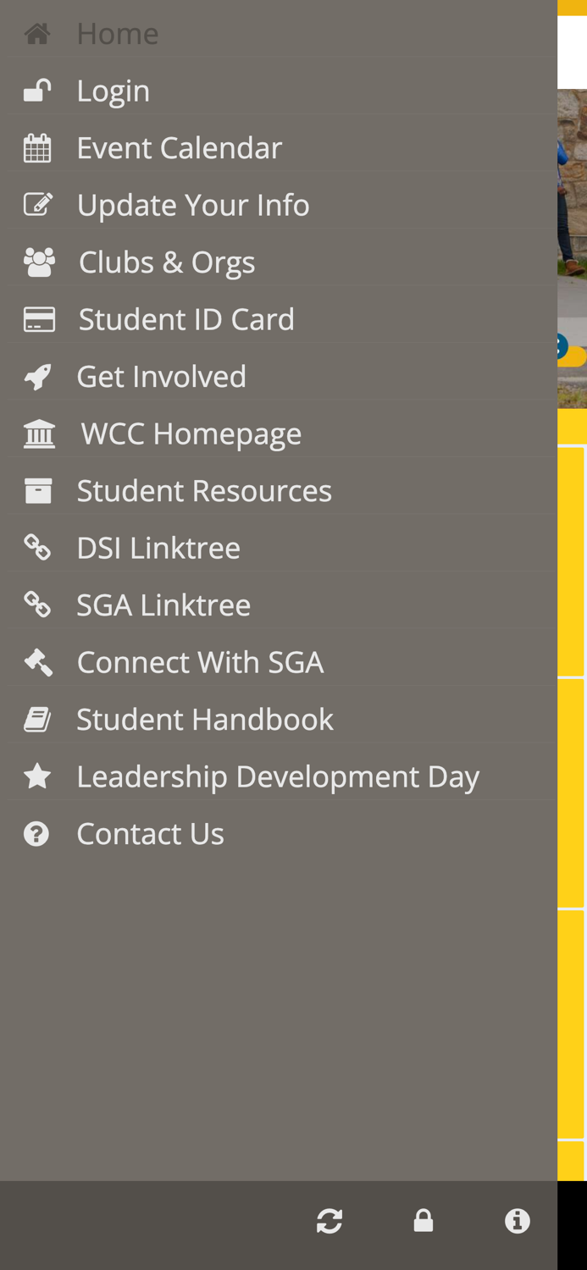Go to Contact Us
587x1270 pixels.
[150, 832]
